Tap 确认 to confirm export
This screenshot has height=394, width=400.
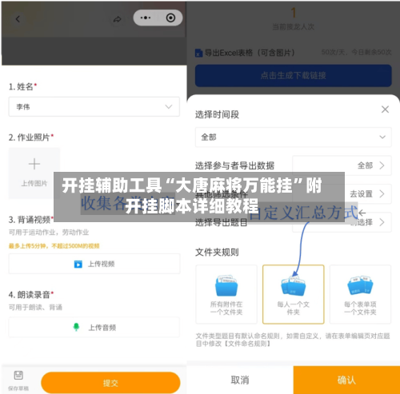(x=346, y=380)
